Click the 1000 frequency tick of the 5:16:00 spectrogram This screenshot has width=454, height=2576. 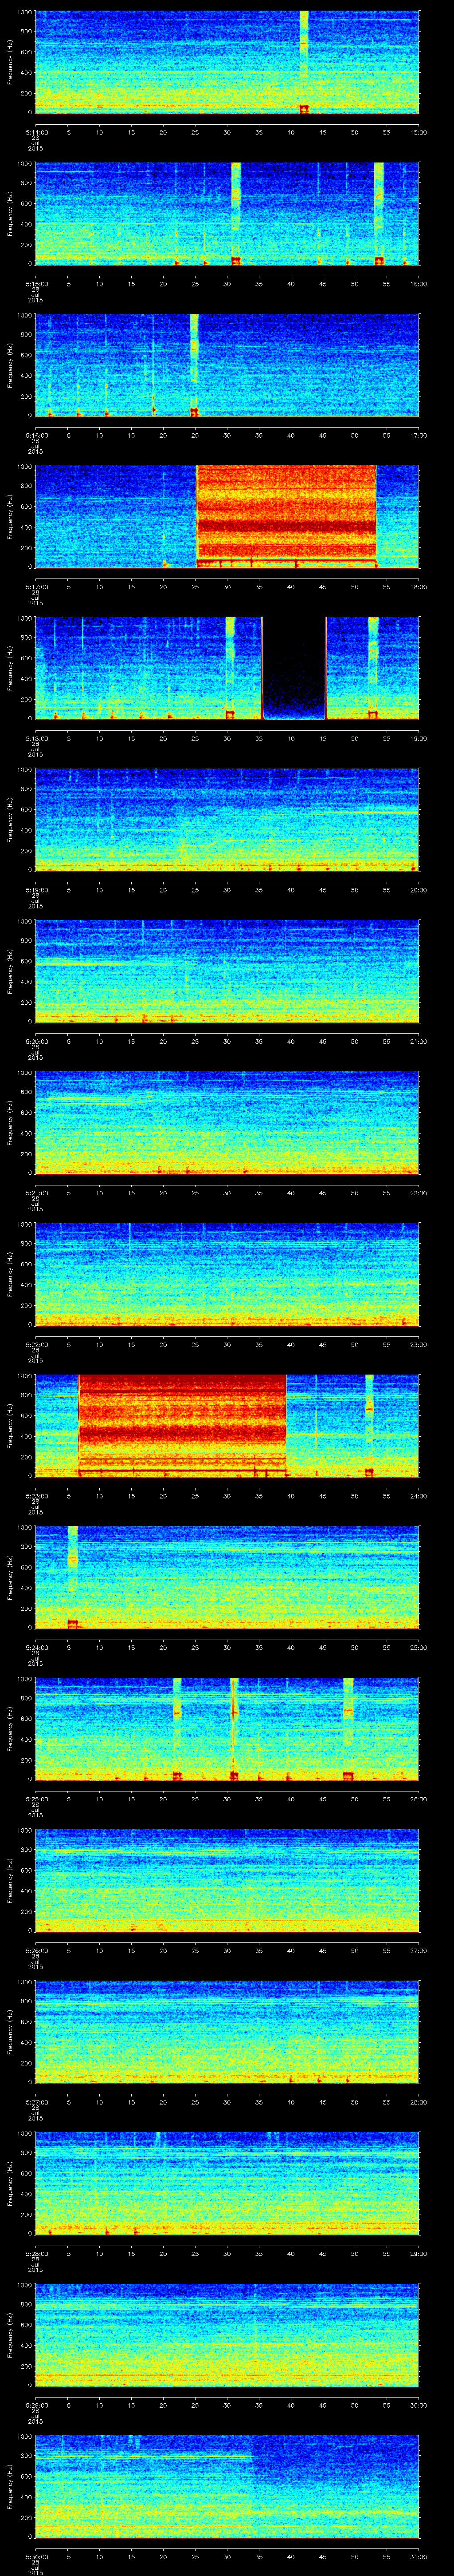[25, 316]
